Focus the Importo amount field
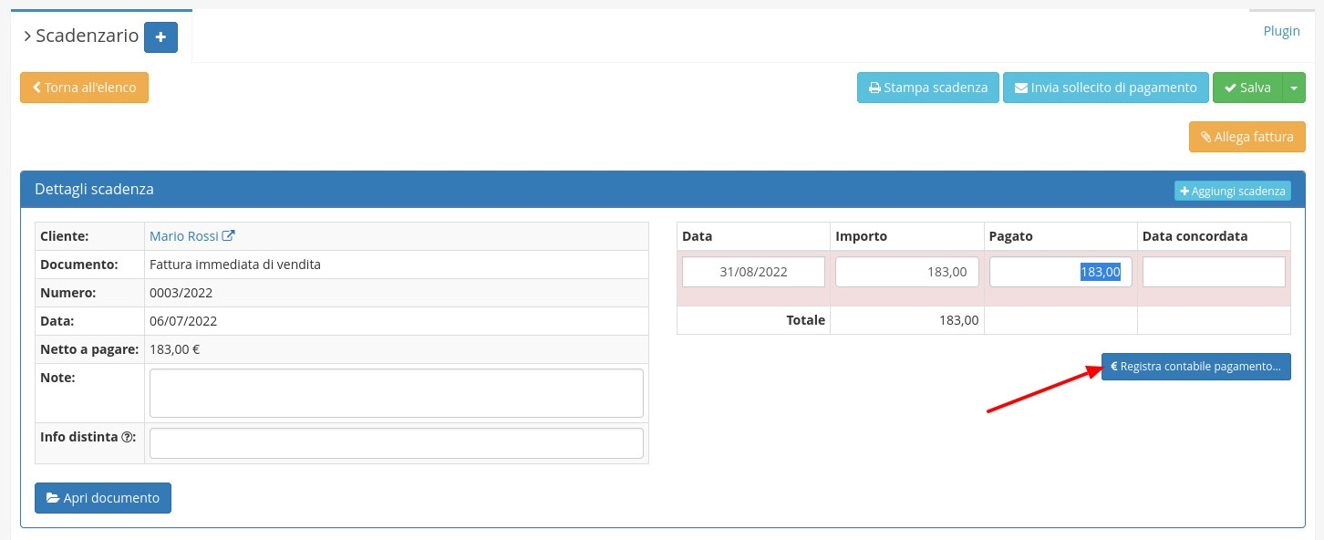The height and width of the screenshot is (540, 1324). click(906, 272)
